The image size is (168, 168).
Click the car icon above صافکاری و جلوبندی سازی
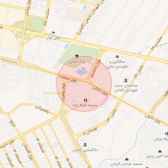117,56
